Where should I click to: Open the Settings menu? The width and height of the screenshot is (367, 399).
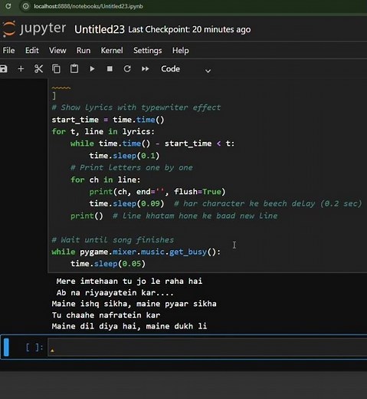147,51
